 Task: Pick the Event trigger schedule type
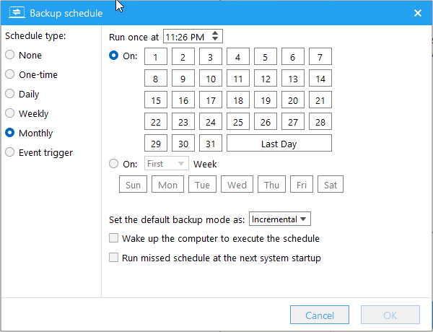click(x=10, y=152)
